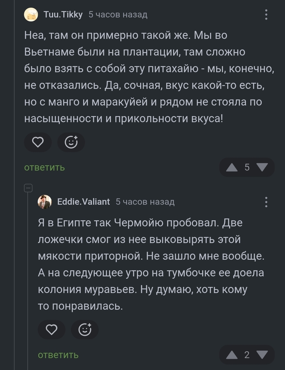Click the rating number 5 on Tuu.Tikky's comment

coord(247,167)
